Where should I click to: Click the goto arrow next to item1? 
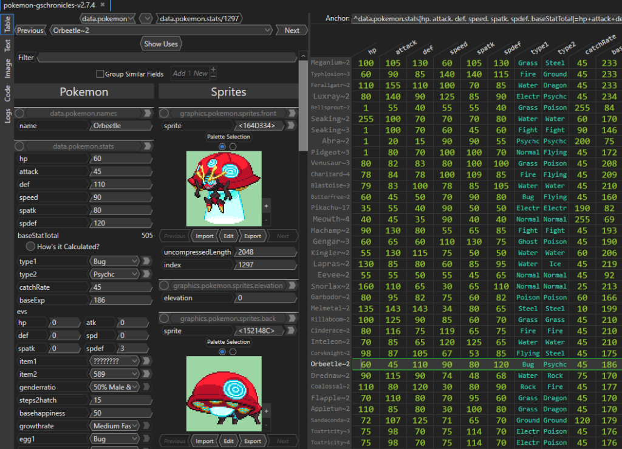pyautogui.click(x=146, y=361)
